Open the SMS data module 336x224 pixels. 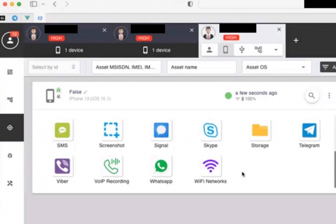63,130
